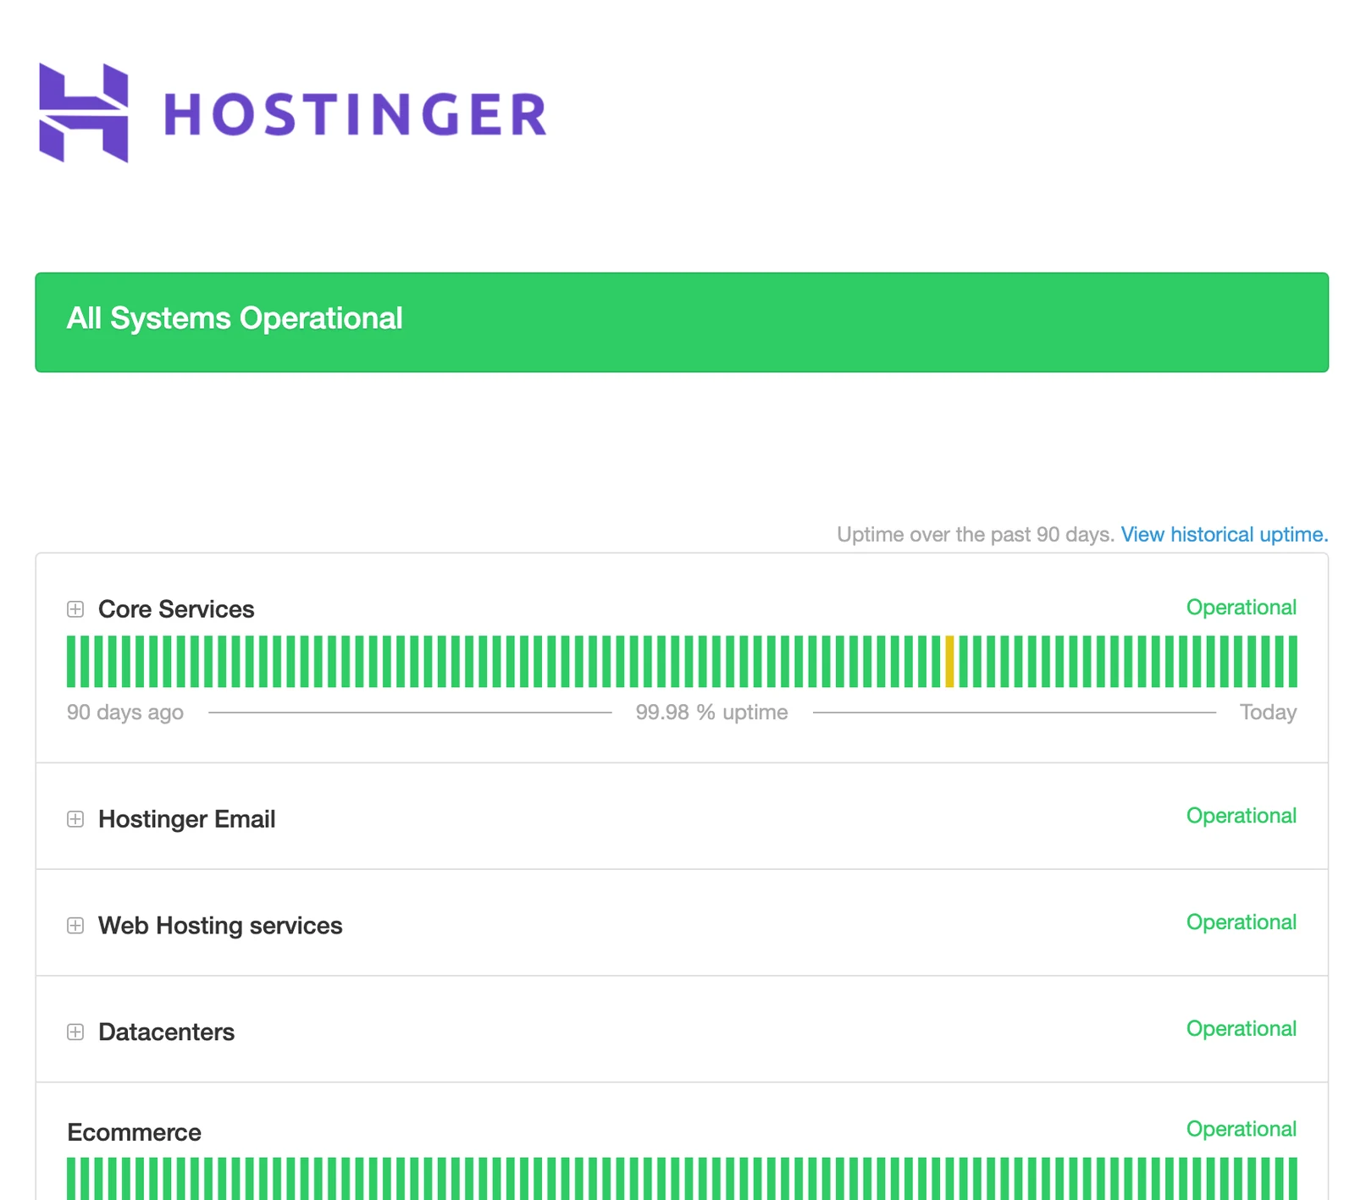Expand the Core Services group

(x=75, y=609)
